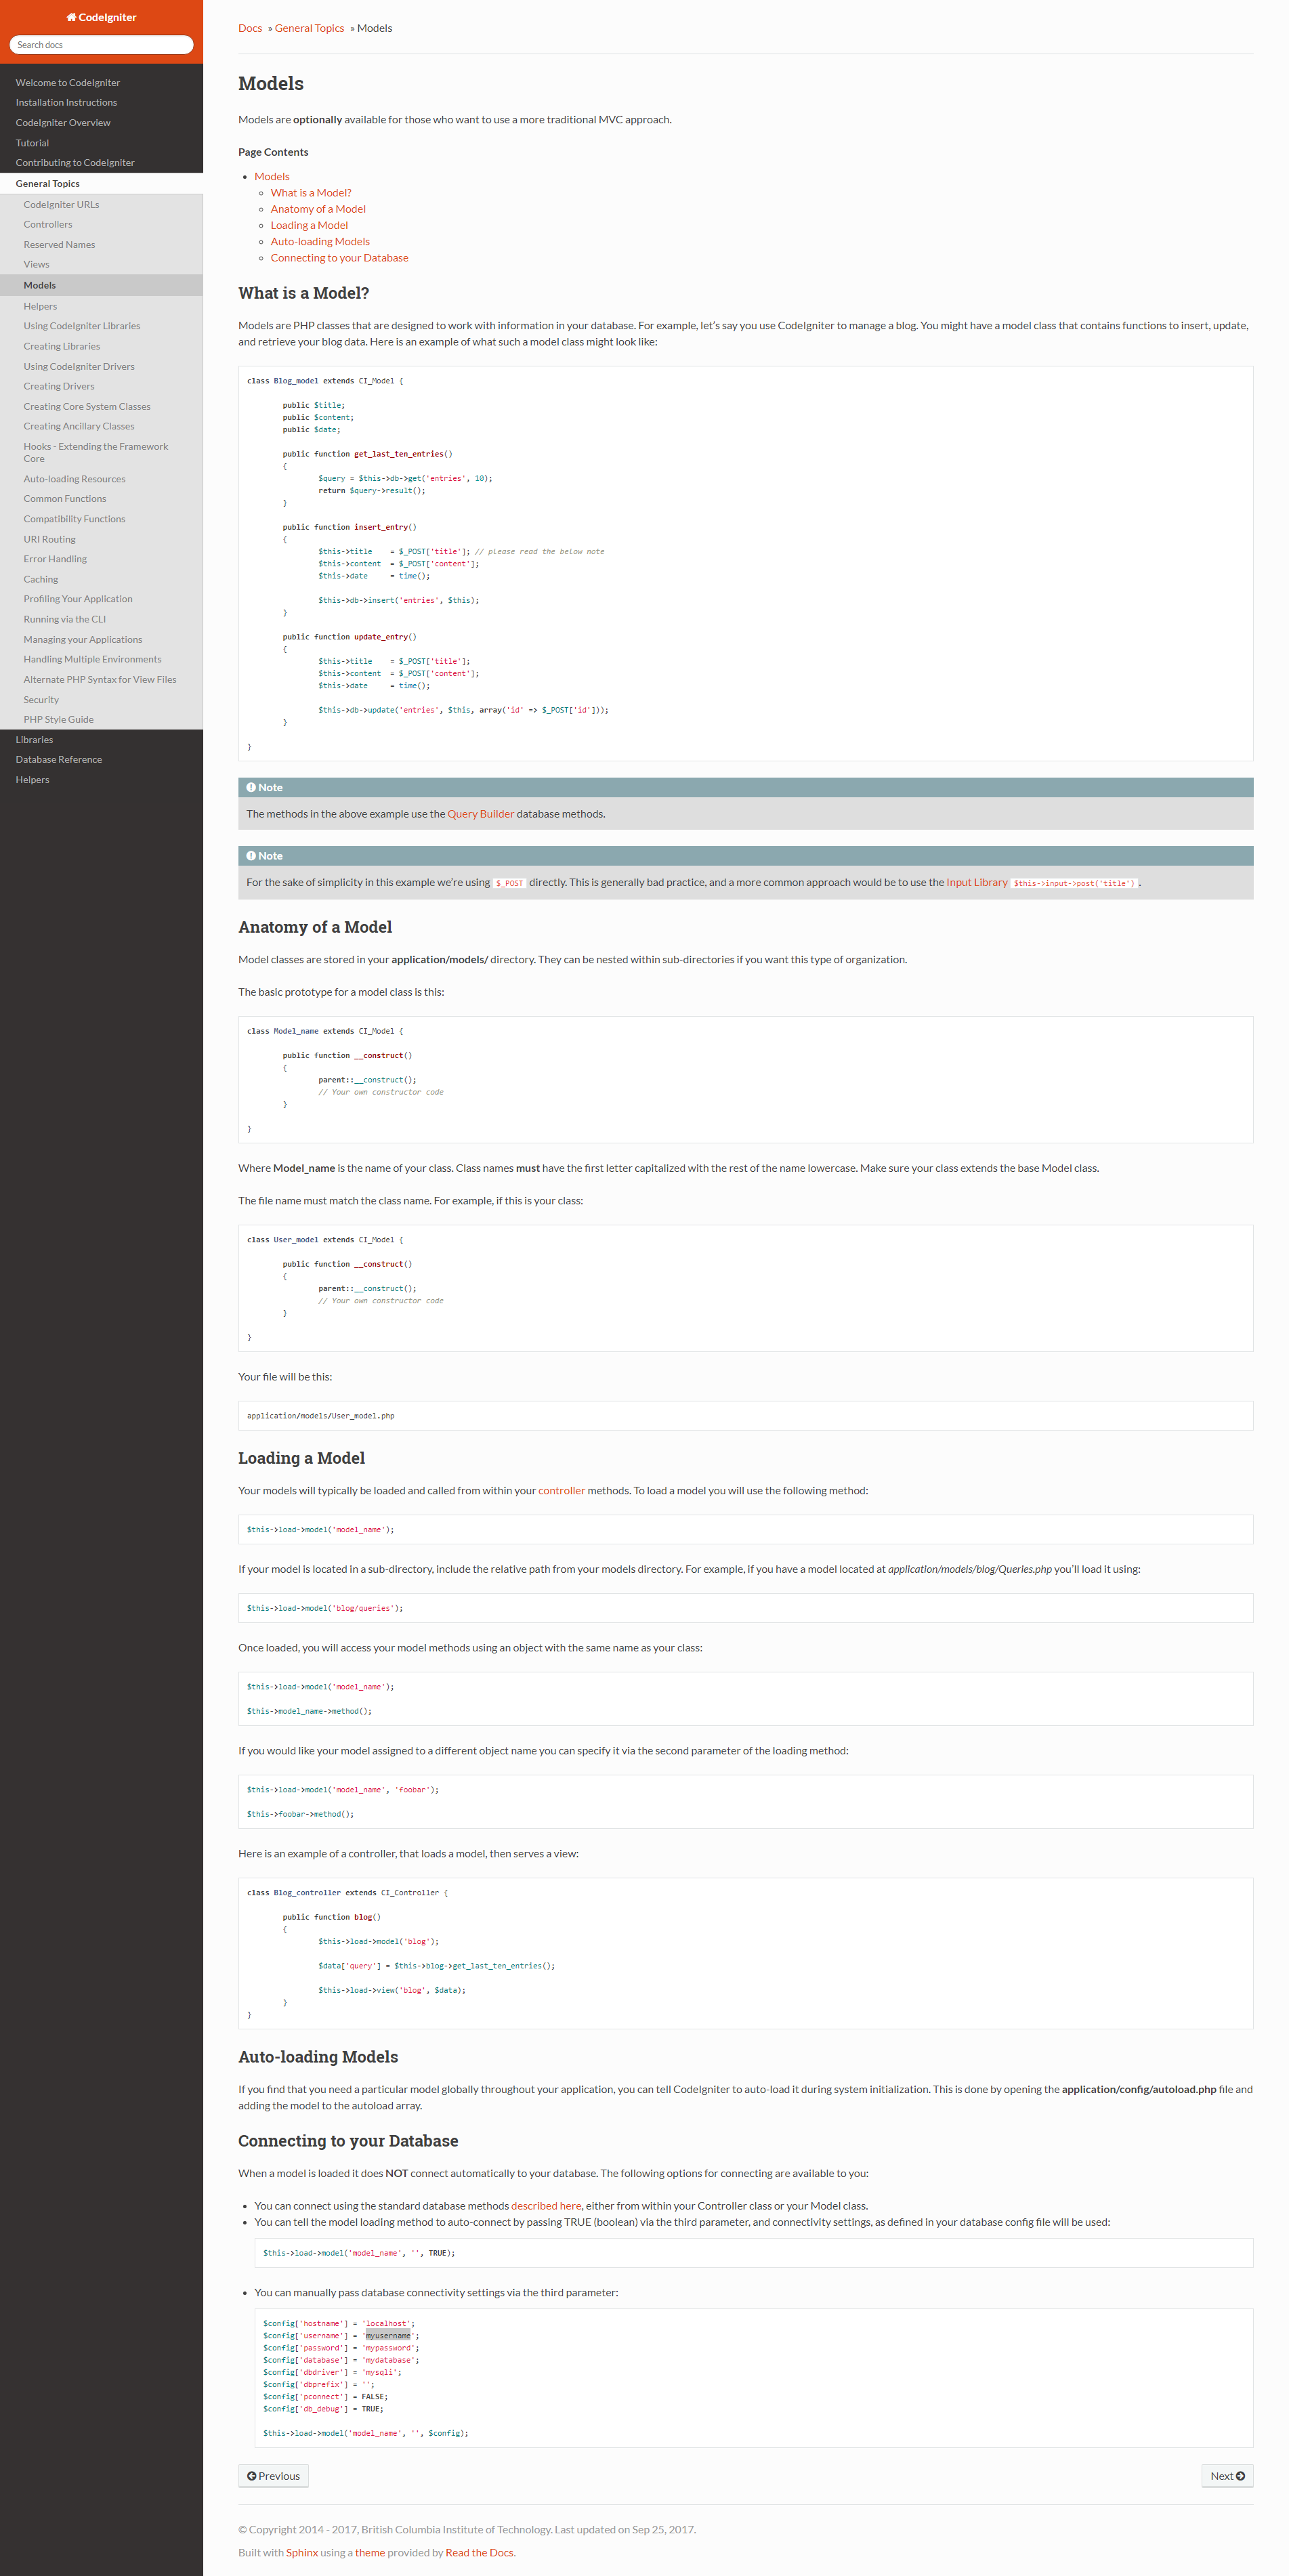Screen dimensions: 1289x2576
Task: Click the CodeIgniter home icon link
Action: 101,17
